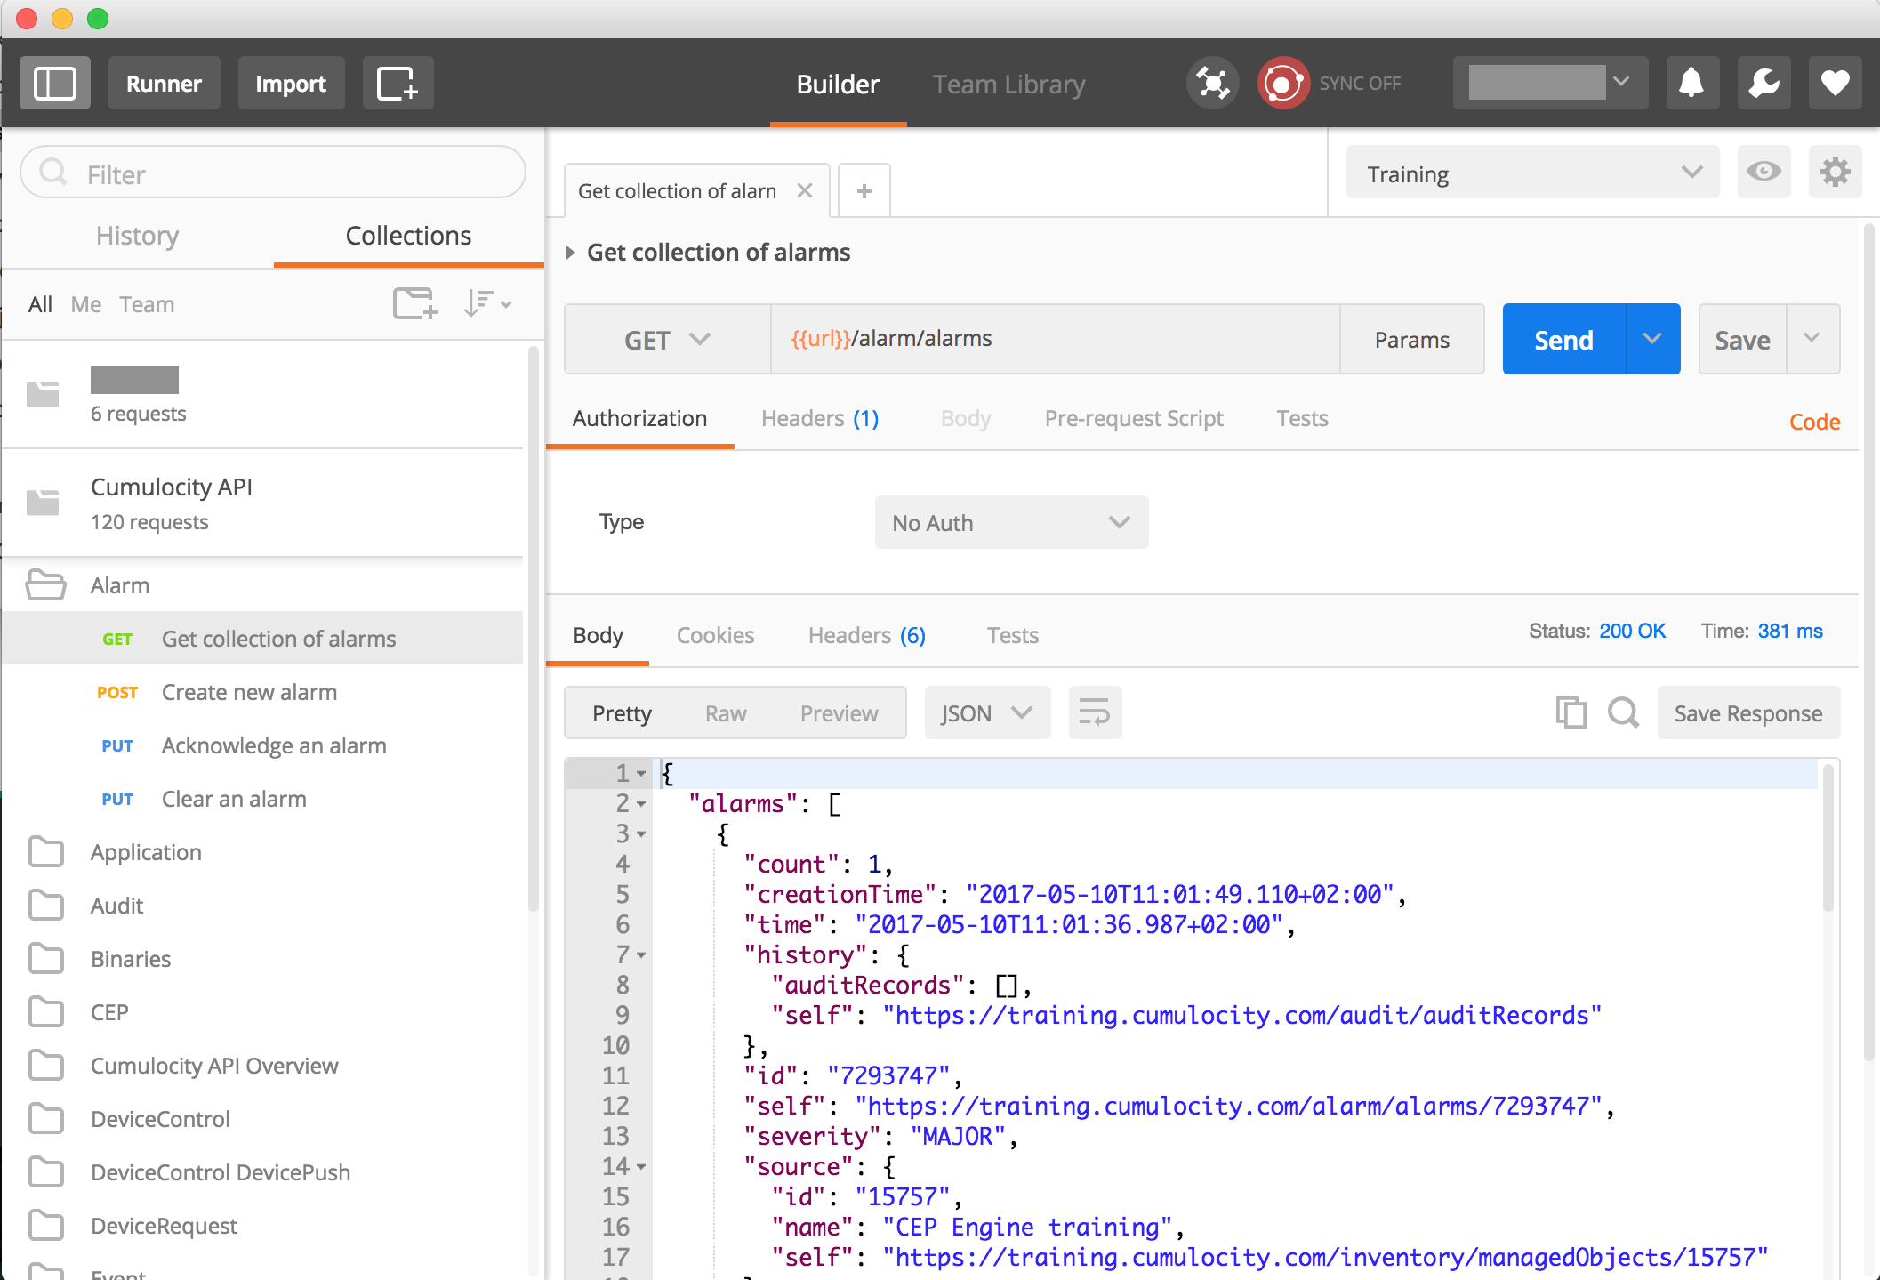Switch to the Team Library view
The image size is (1880, 1280).
pos(1008,84)
